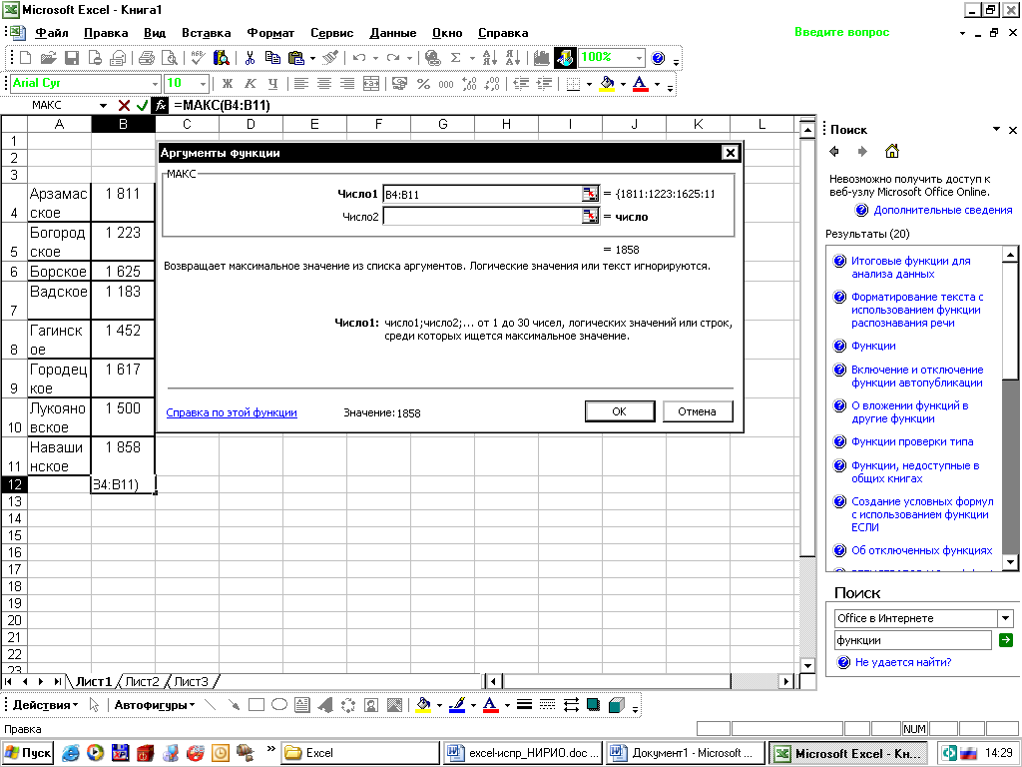Toggle Italic (К) formatting
1022x767 pixels.
pos(250,84)
